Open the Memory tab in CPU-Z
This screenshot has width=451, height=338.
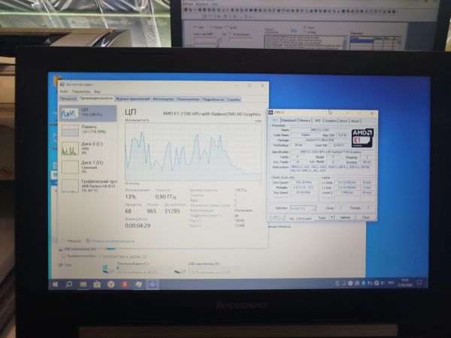click(304, 121)
